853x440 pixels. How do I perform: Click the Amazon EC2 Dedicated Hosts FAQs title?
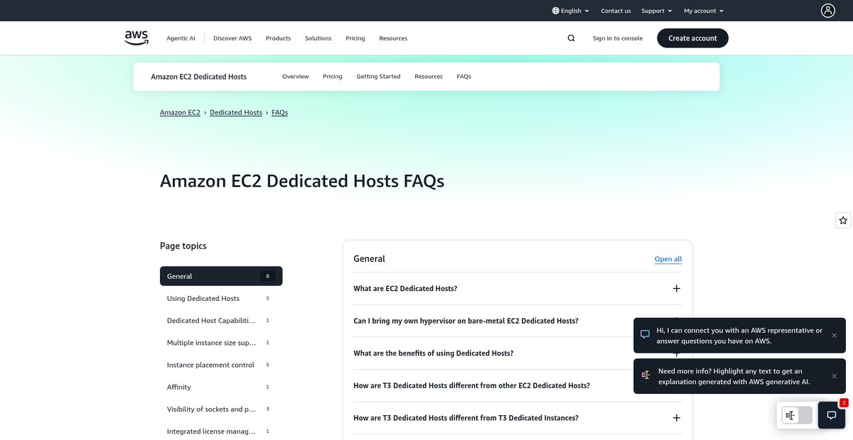pyautogui.click(x=302, y=181)
